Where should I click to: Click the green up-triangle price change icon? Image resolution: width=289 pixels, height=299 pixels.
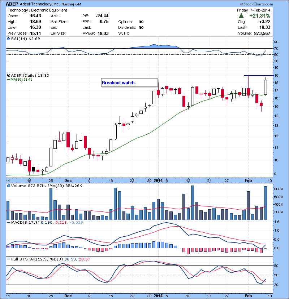(241, 16)
